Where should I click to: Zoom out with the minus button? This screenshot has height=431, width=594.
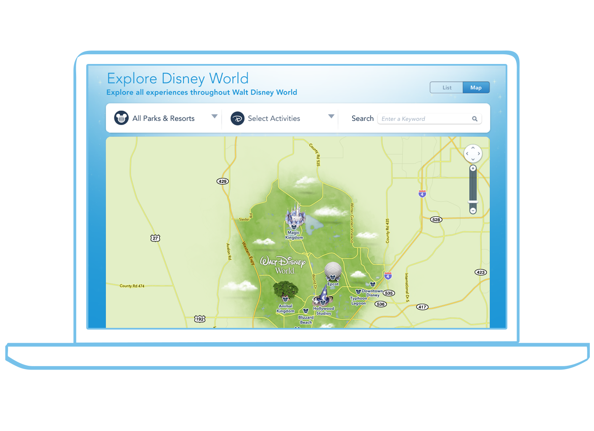point(473,210)
